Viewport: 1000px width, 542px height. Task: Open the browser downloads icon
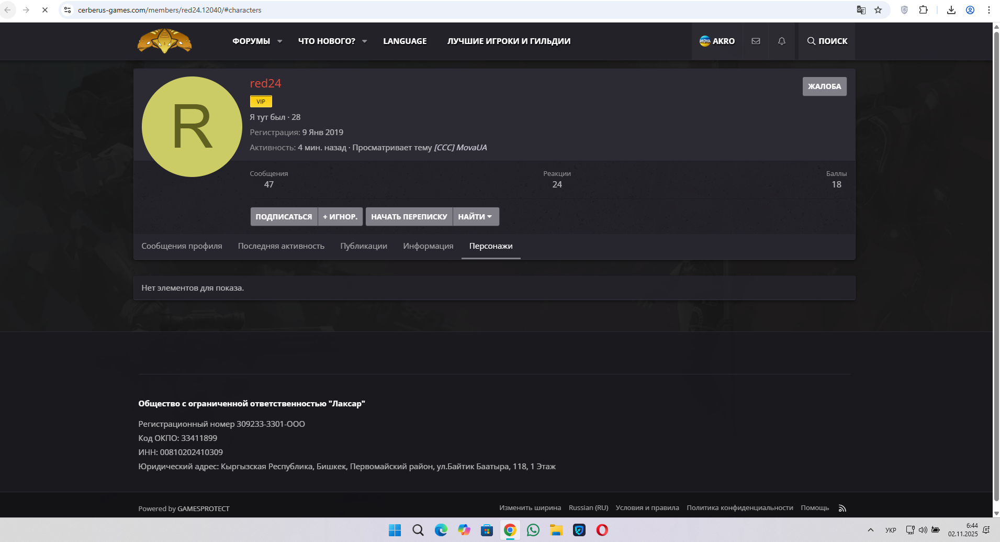(951, 10)
